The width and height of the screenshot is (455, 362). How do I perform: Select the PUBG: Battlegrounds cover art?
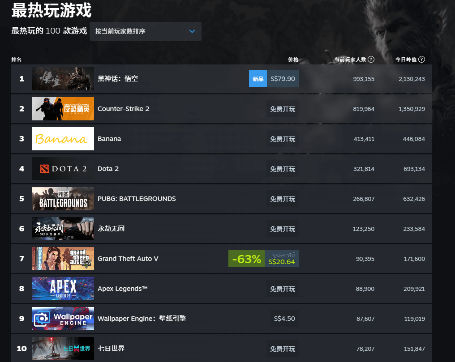(63, 199)
